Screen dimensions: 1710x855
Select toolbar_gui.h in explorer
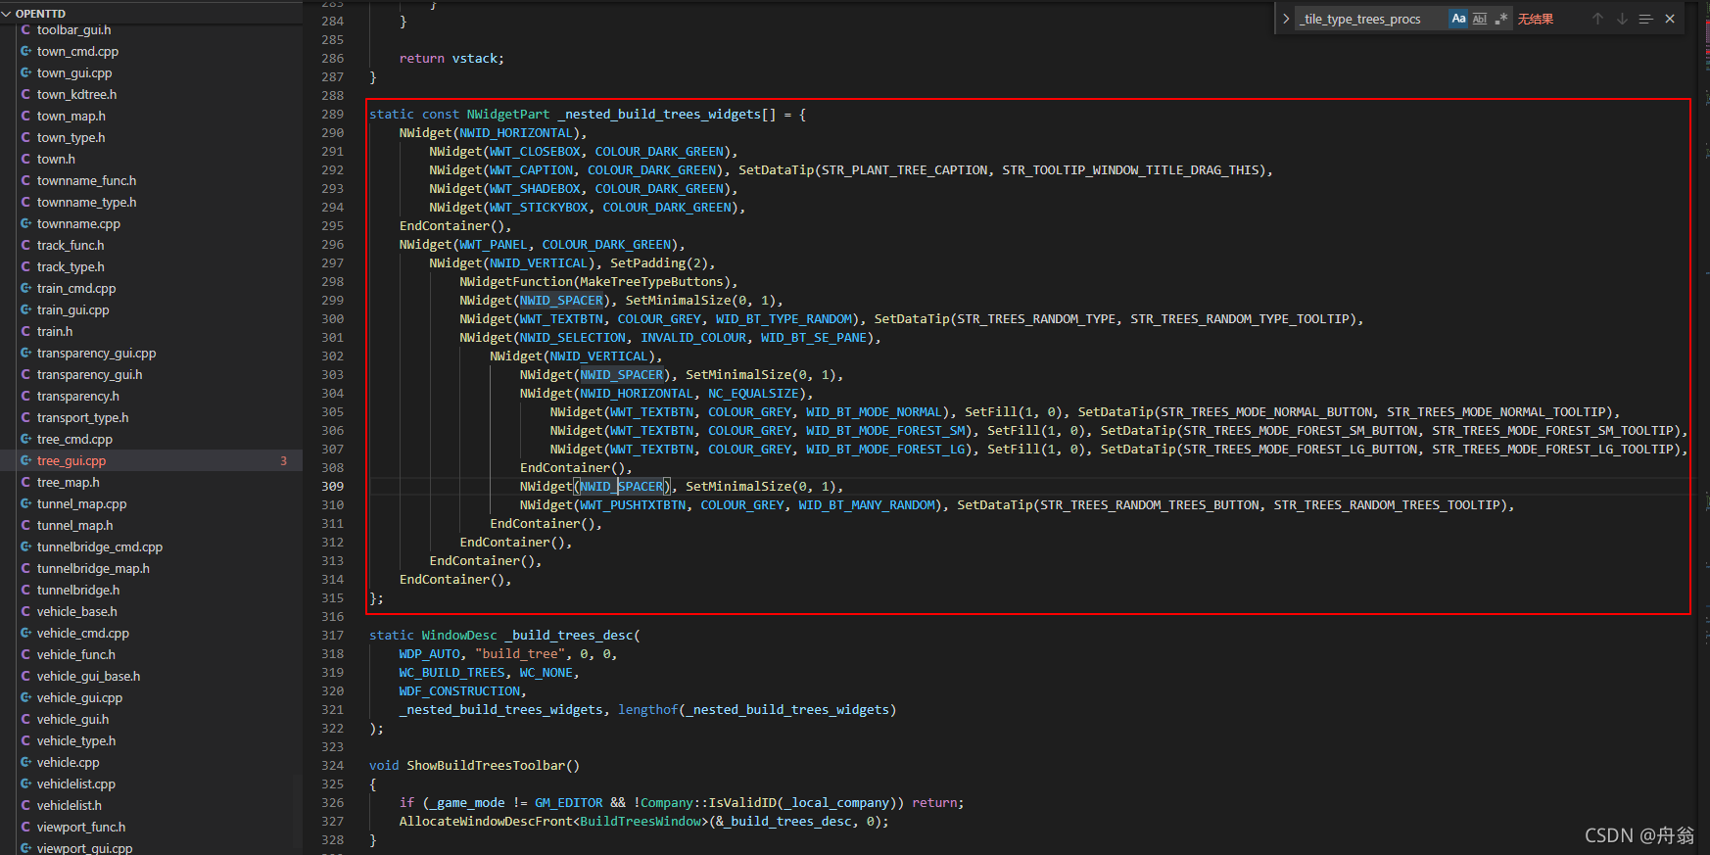pyautogui.click(x=151, y=29)
